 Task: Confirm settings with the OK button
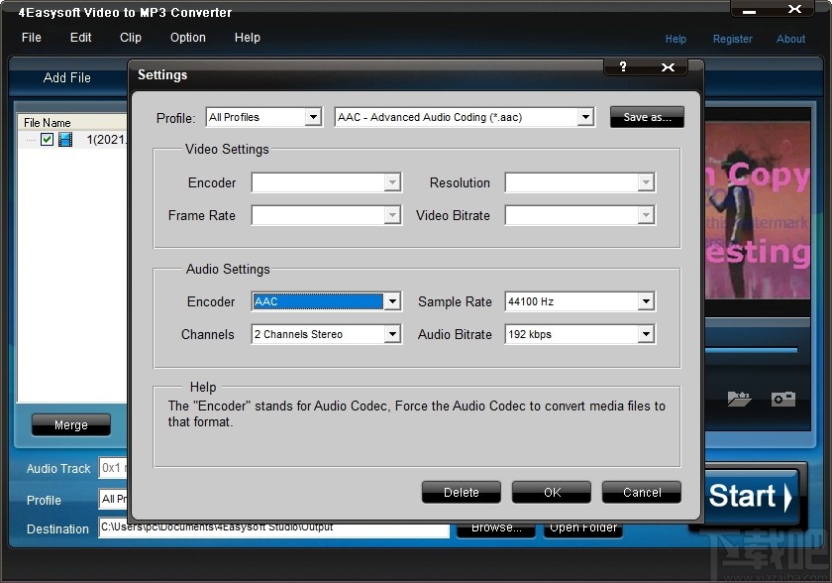pyautogui.click(x=551, y=492)
